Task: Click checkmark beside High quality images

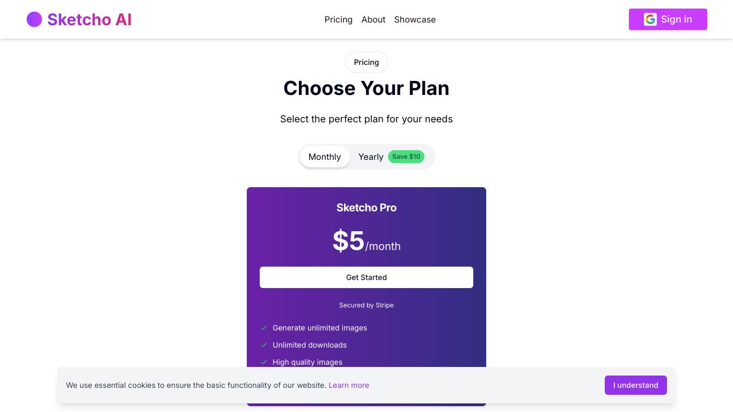Action: click(264, 362)
